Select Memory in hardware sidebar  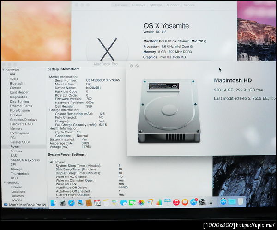16,129
